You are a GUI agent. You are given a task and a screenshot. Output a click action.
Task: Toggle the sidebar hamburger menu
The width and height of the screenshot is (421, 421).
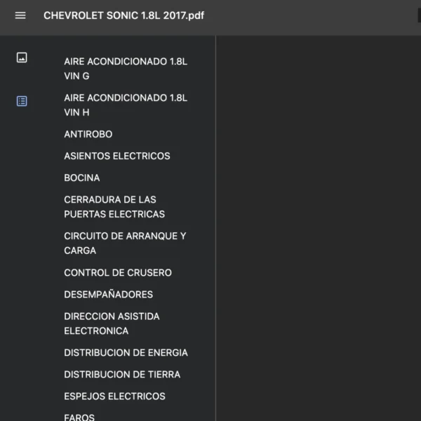[x=20, y=15]
